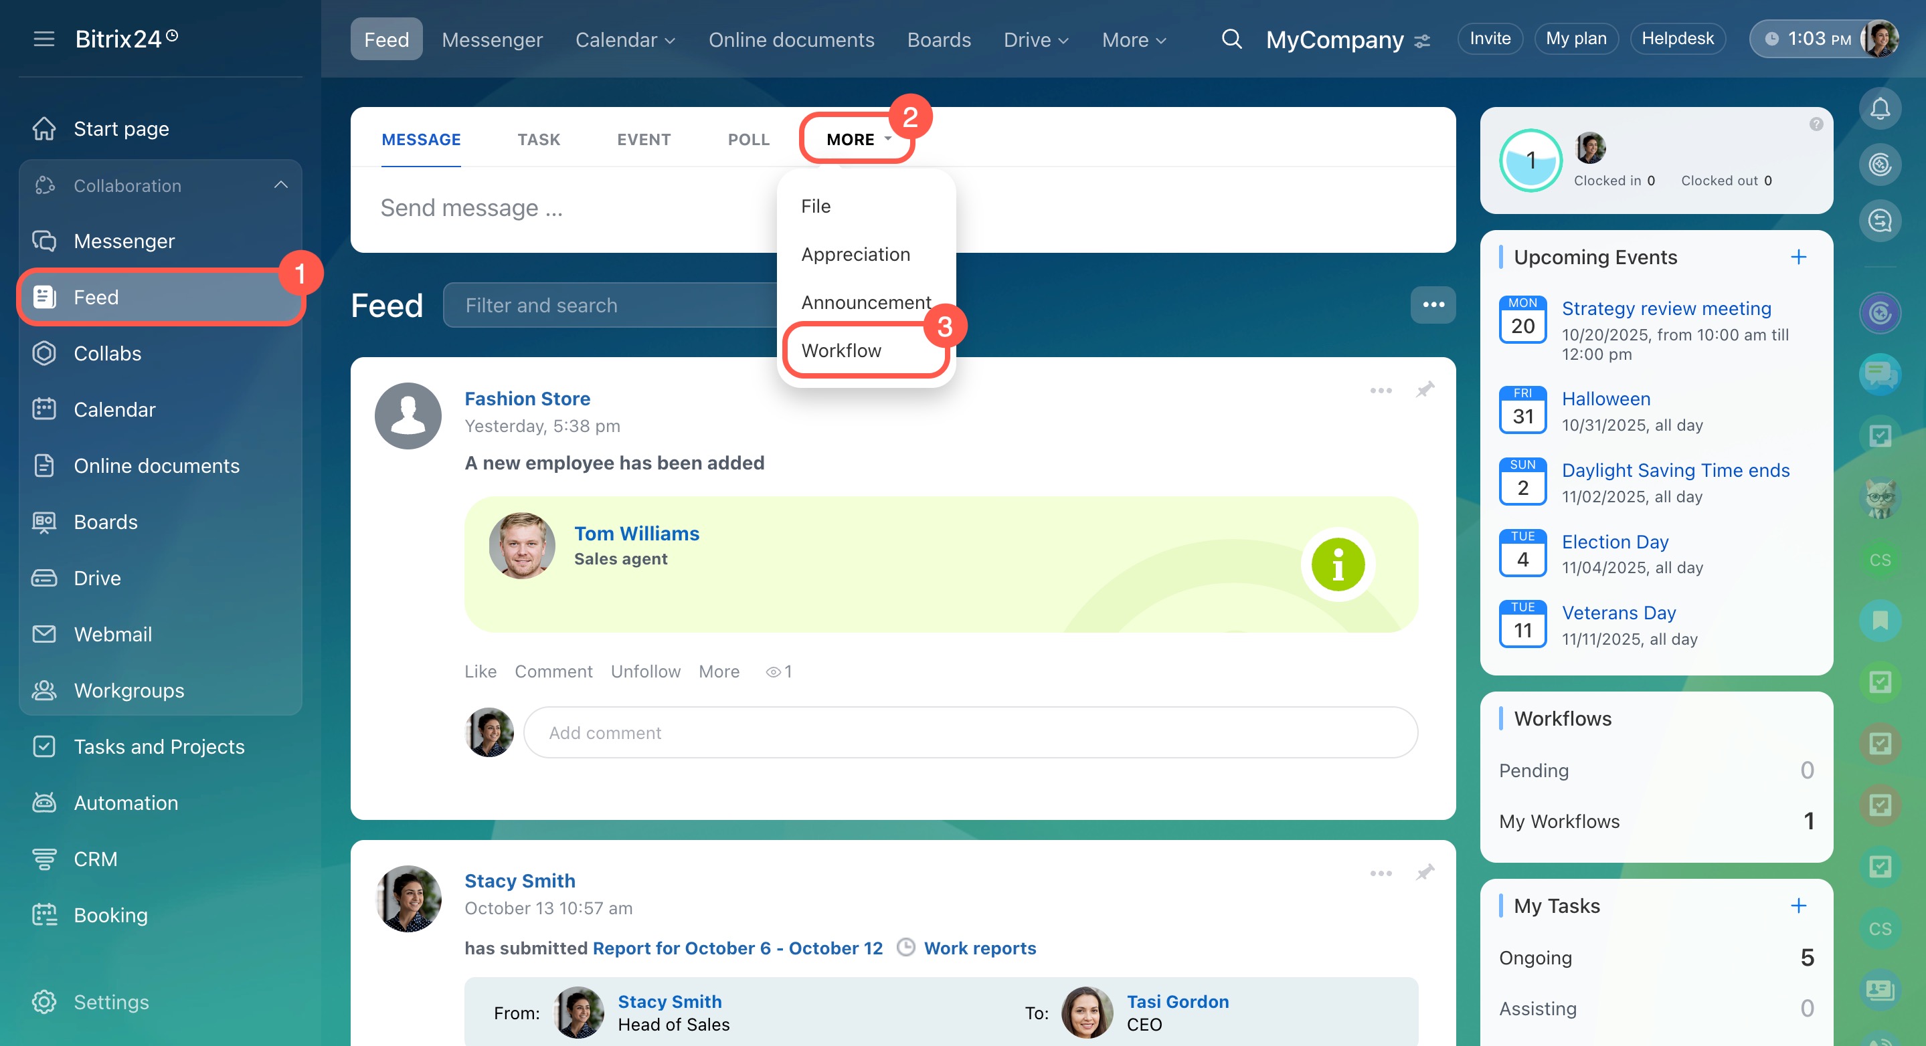Open the MORE dropdown in post composer
The image size is (1926, 1046).
[857, 140]
